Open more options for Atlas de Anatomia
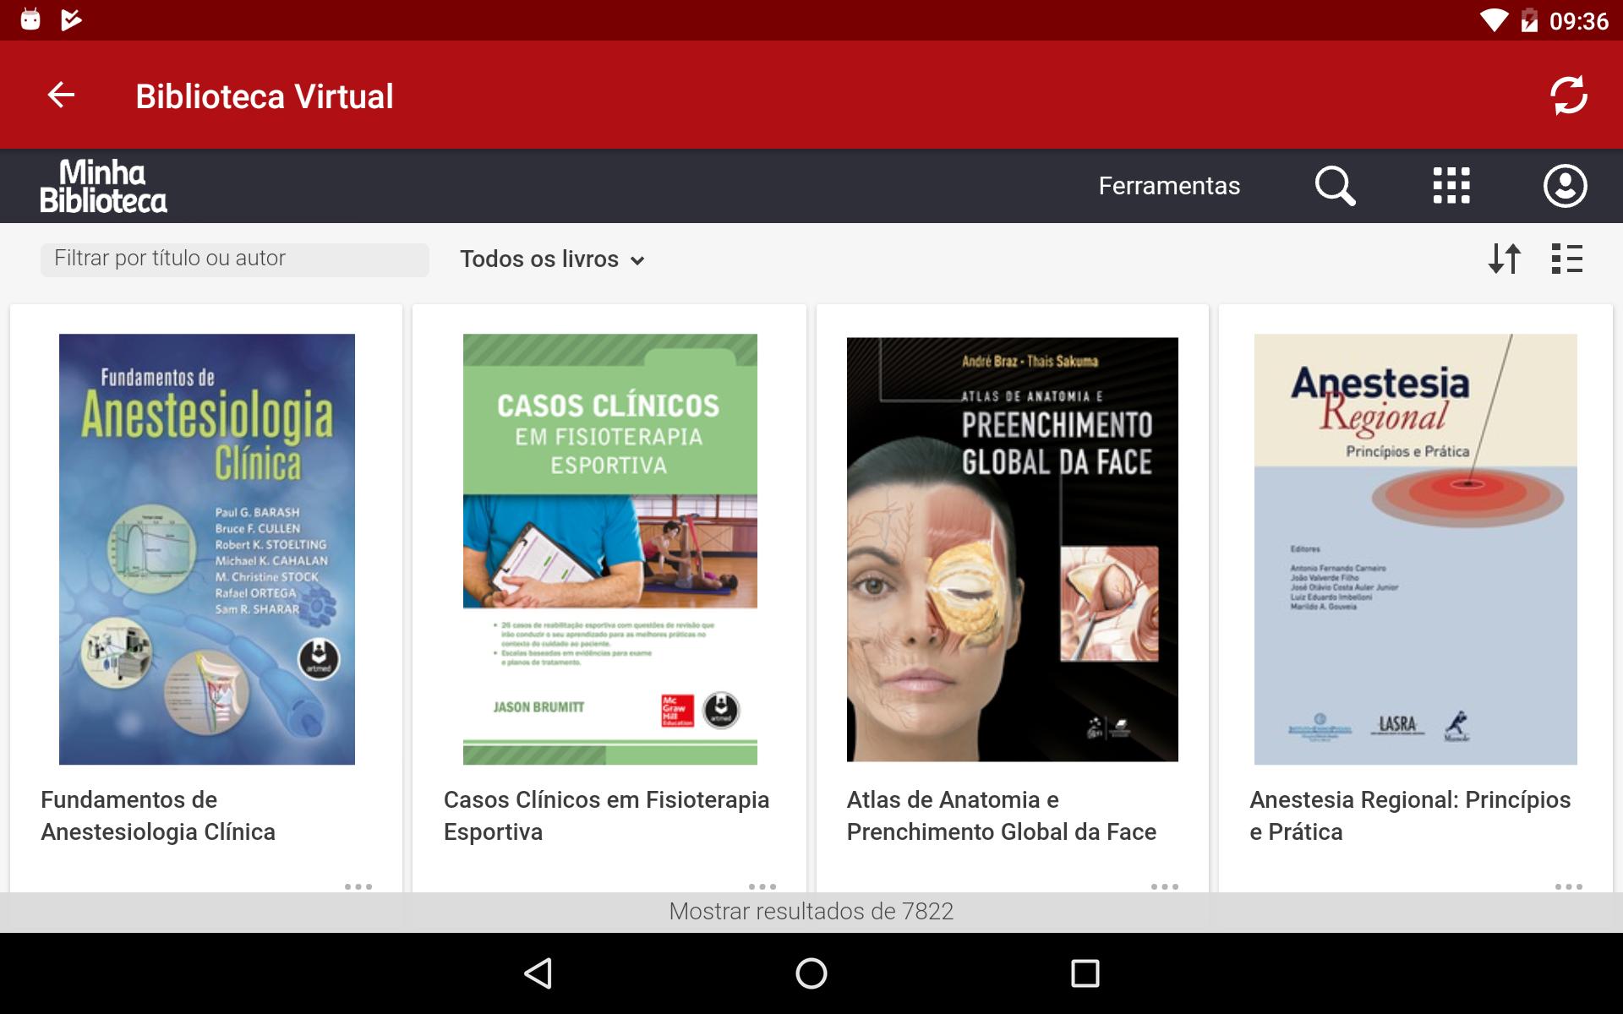1623x1014 pixels. tap(1165, 886)
